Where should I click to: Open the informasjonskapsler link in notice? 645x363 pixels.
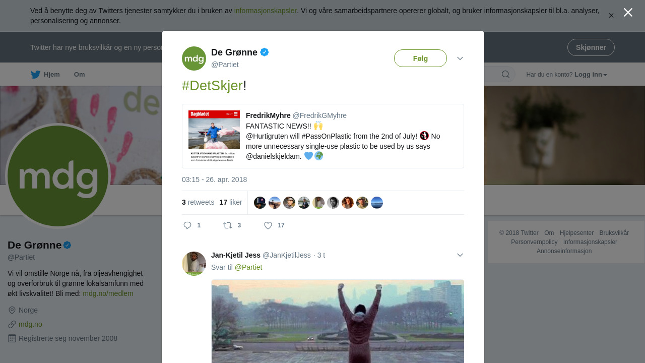(x=265, y=11)
